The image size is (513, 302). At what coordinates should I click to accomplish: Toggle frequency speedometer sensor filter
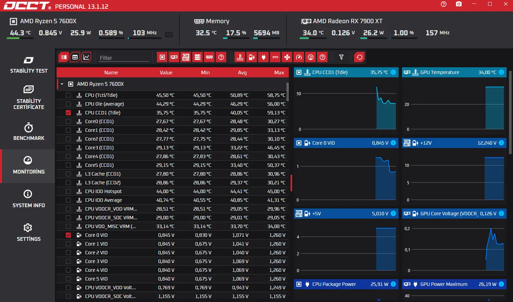(x=299, y=57)
